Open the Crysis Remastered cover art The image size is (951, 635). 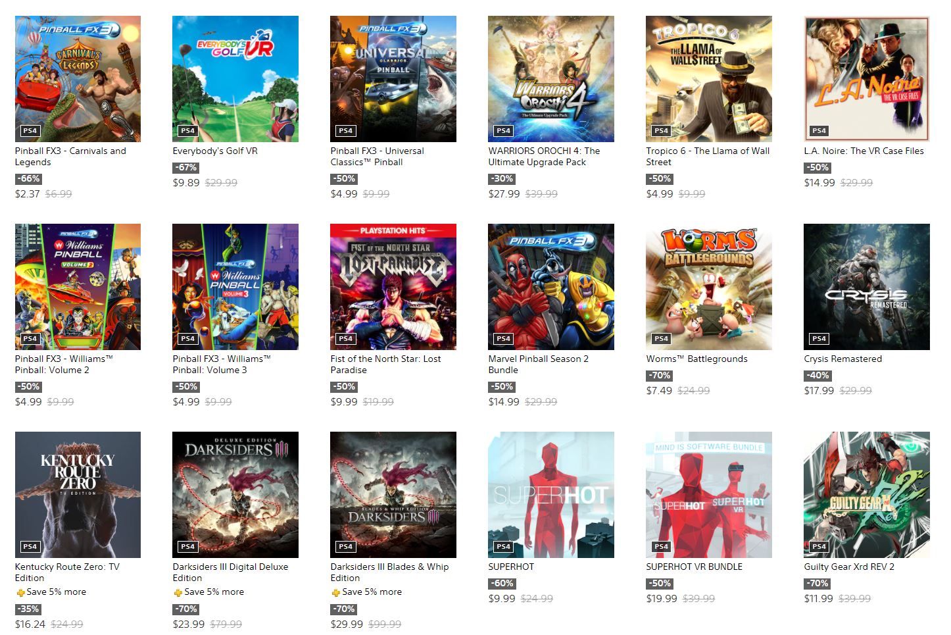[x=867, y=287]
